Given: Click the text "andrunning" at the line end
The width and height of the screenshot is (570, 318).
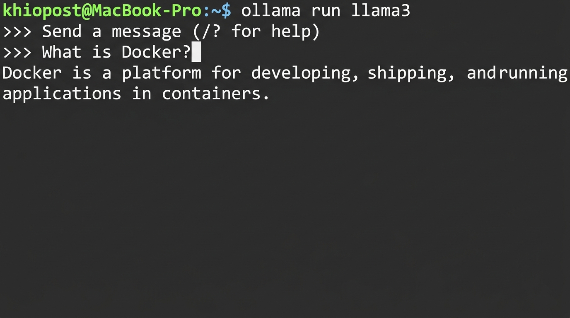Looking at the screenshot, I should tap(517, 73).
